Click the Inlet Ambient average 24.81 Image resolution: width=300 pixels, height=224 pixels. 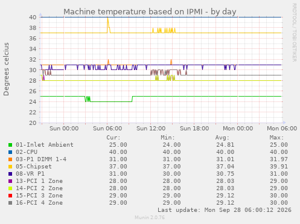tap(225, 145)
